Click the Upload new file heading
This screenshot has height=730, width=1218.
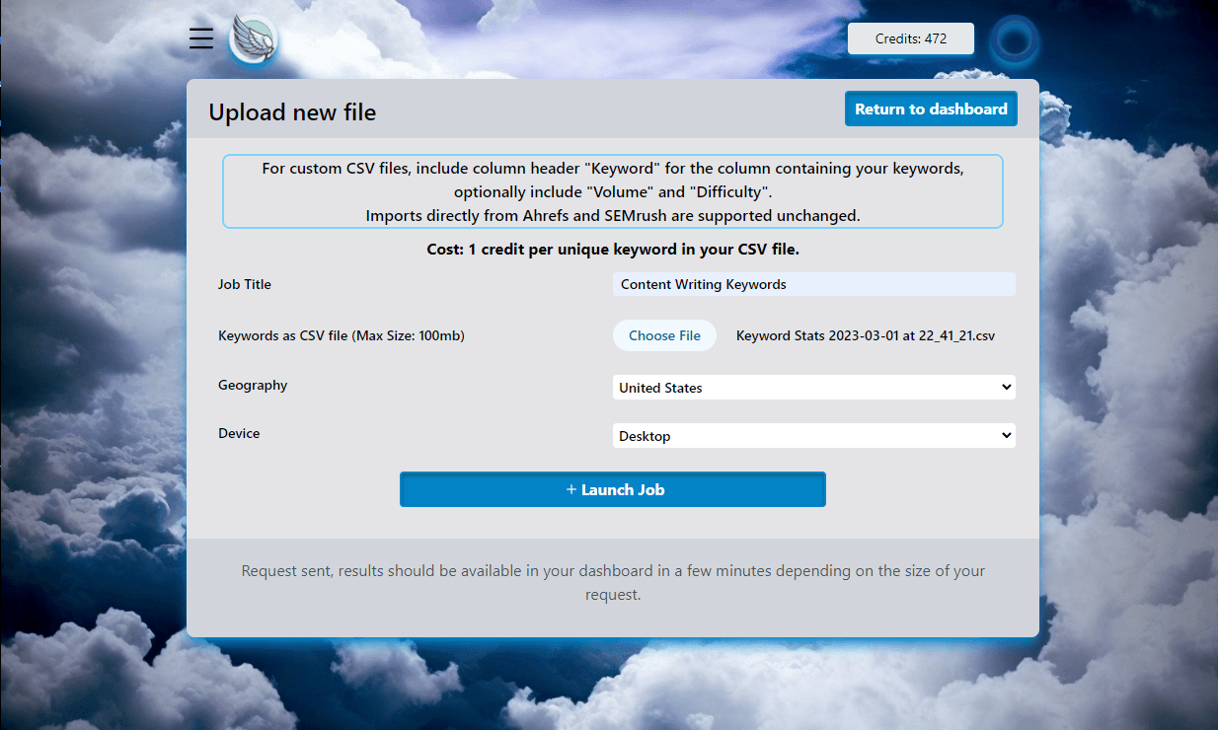[x=292, y=112]
